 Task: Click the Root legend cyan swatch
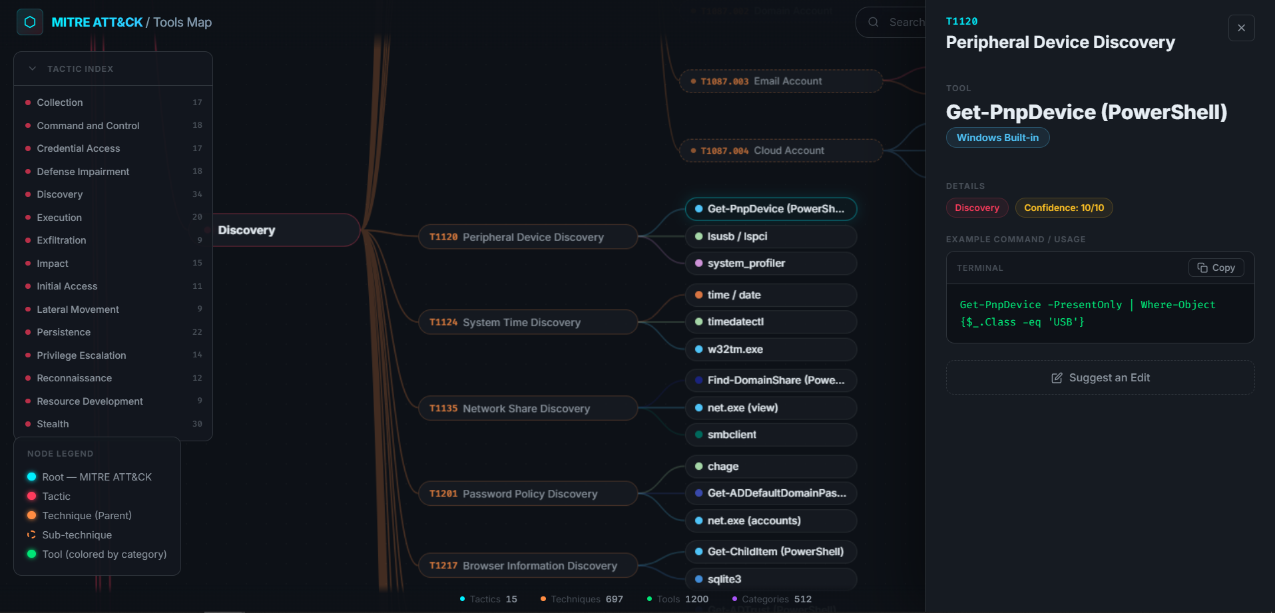point(31,477)
